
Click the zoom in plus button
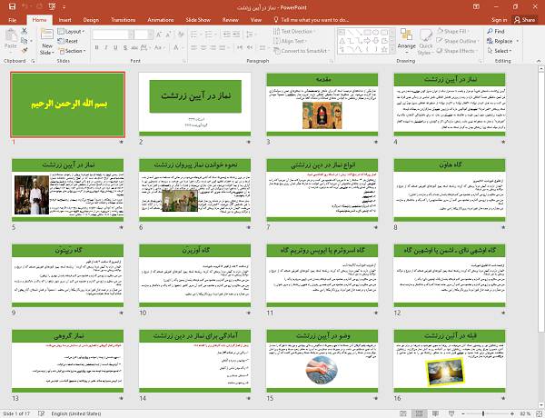512,413
